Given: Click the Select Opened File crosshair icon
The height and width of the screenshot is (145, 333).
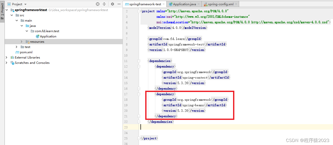Looking at the screenshot, I should 97,4.
